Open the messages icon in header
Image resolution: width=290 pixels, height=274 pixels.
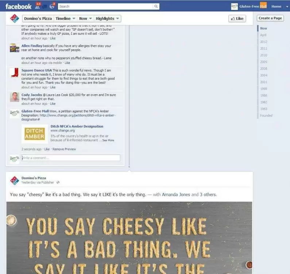(x=45, y=7)
